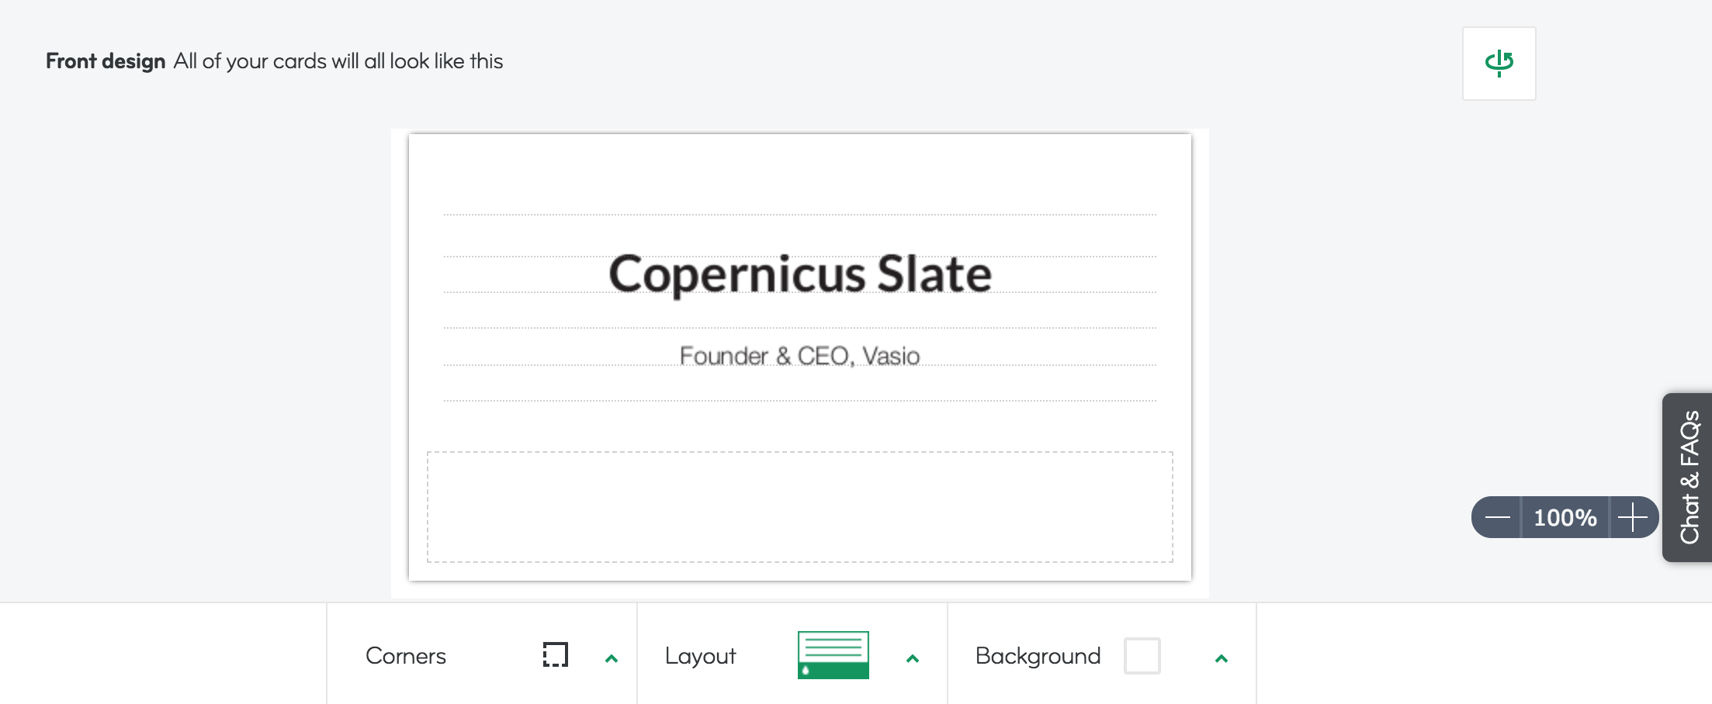Open the Corners panel label
Screen dimensions: 1712x704
(406, 656)
